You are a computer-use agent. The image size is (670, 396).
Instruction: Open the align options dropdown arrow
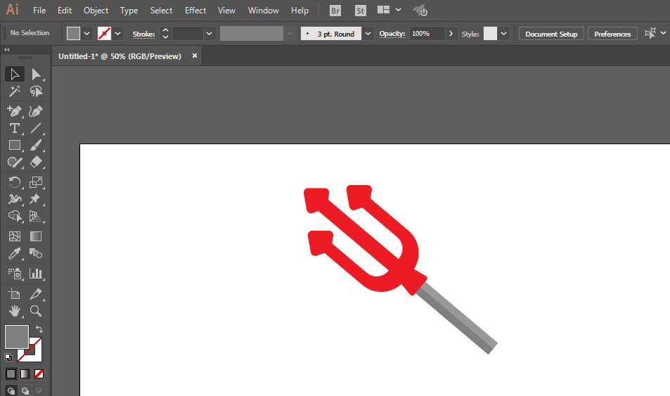click(663, 33)
